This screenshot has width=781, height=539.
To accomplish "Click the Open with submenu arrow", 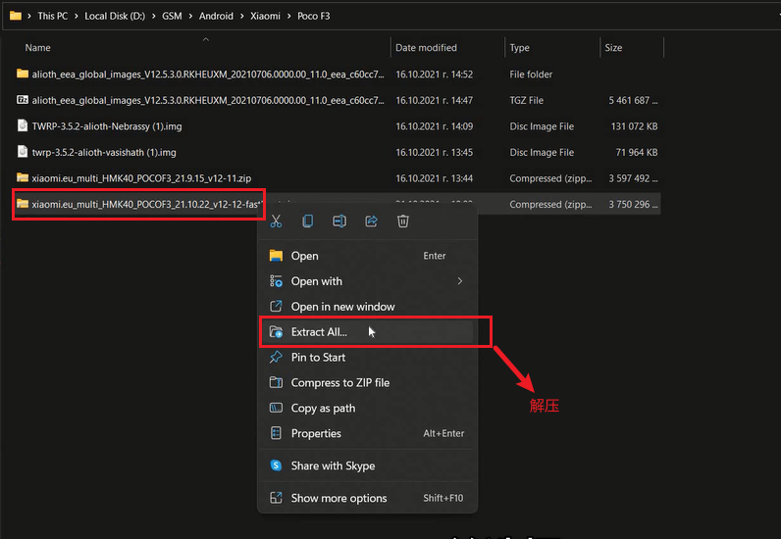I will [x=460, y=281].
